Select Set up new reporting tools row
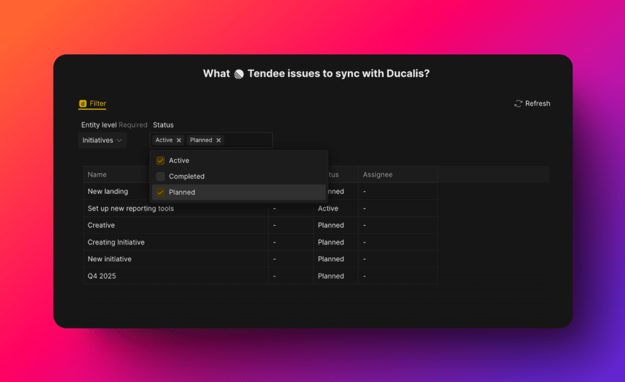This screenshot has width=625, height=382. pos(131,209)
